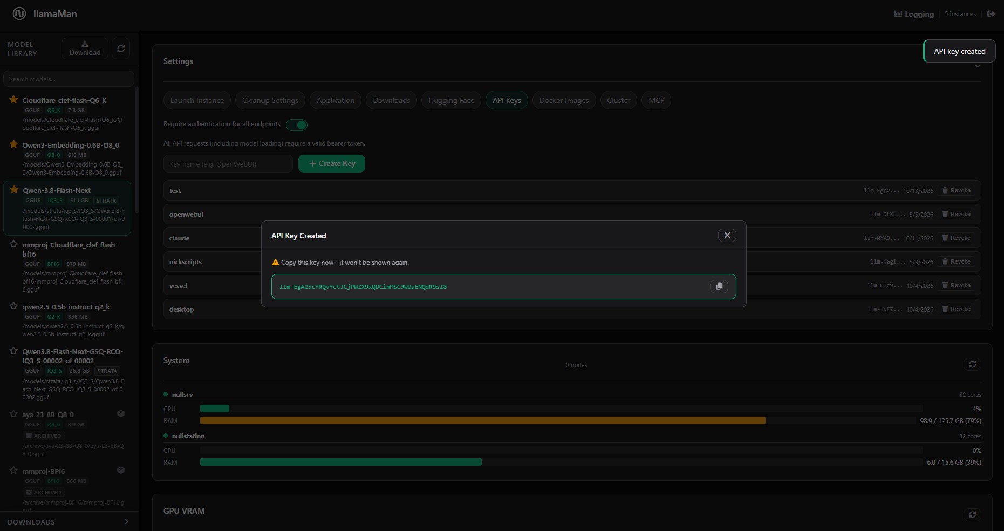
Task: Star the mmproj-BF16 model
Action: click(14, 471)
